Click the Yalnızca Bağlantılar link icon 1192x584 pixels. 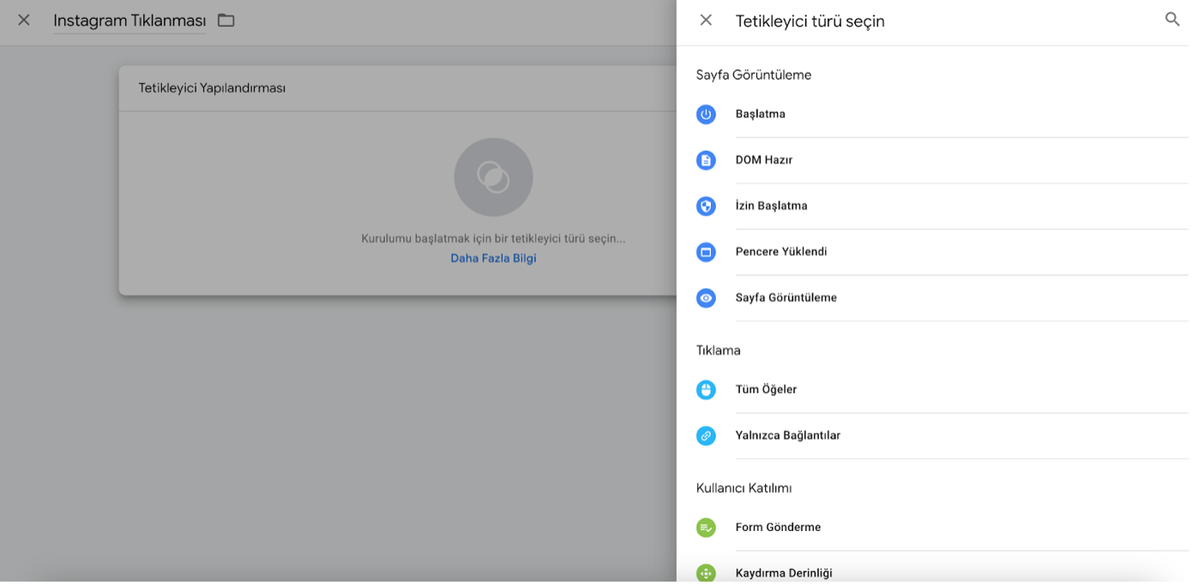pyautogui.click(x=706, y=436)
